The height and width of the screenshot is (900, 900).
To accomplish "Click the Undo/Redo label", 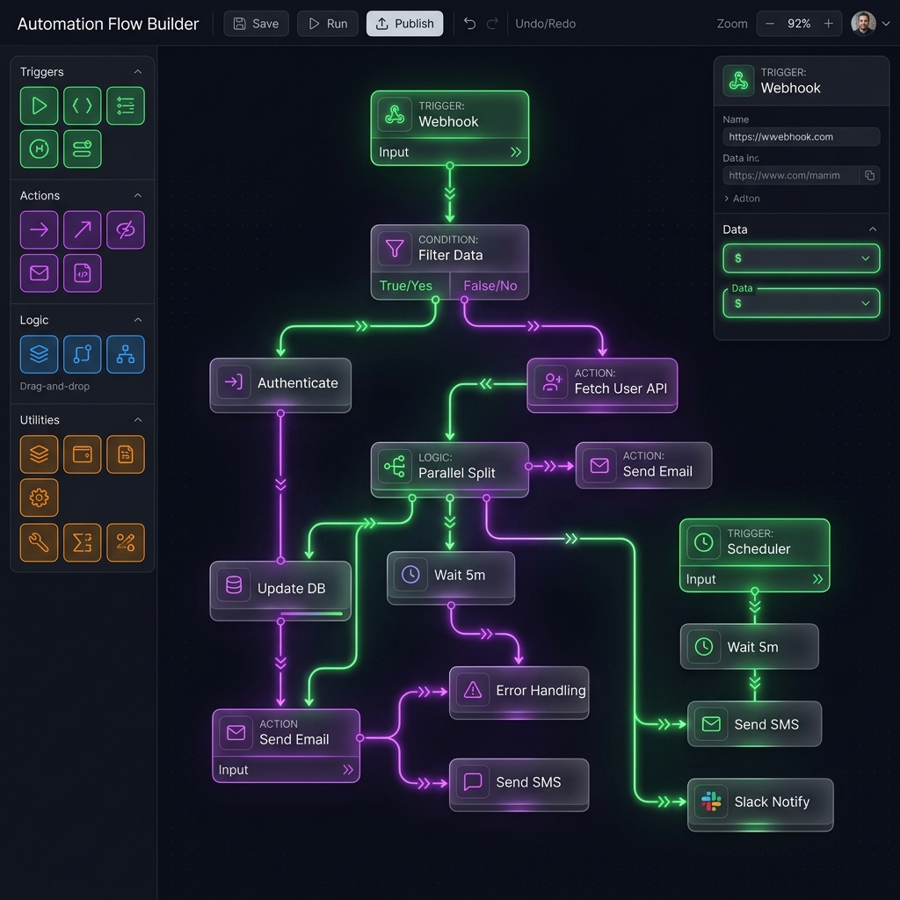I will click(545, 24).
